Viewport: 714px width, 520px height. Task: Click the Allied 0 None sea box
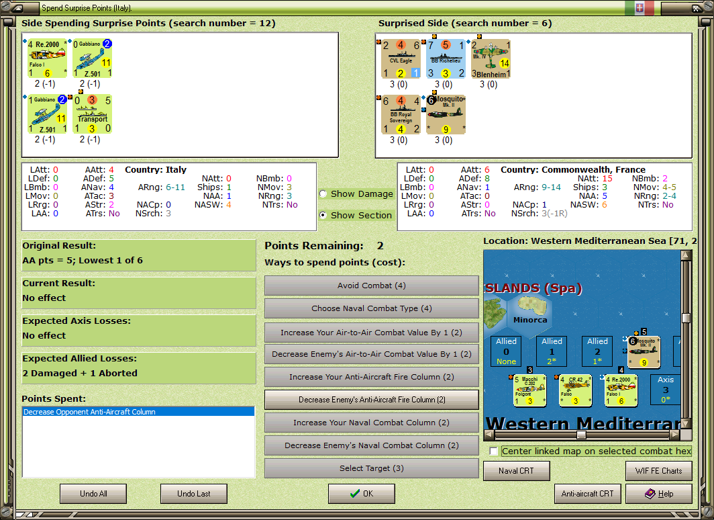(x=507, y=351)
